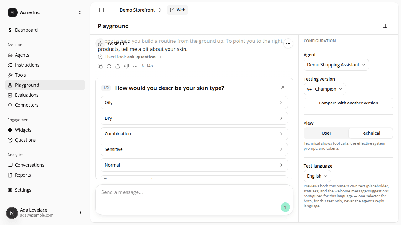Click Compare with another version
The image size is (401, 225).
[348, 103]
